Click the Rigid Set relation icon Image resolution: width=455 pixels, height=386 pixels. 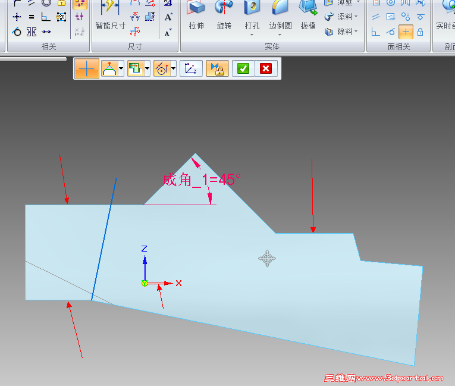click(x=61, y=17)
